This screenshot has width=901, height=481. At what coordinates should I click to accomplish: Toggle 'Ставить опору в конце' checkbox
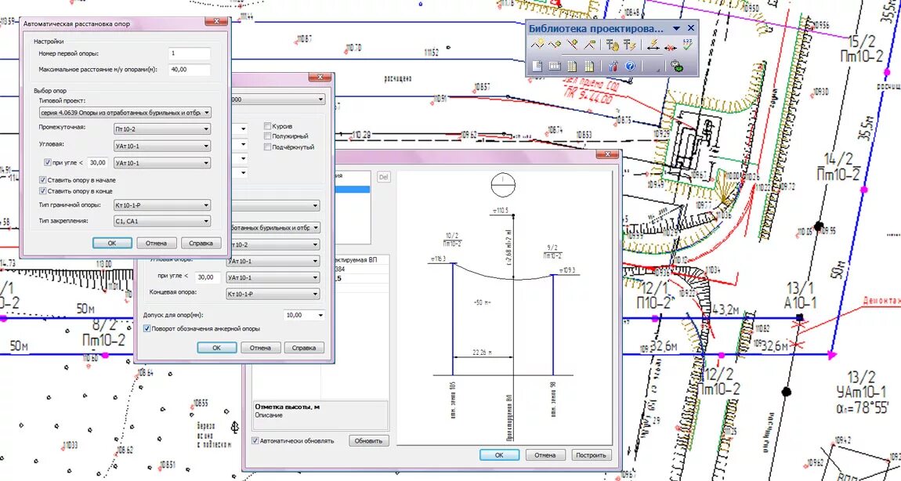point(42,191)
